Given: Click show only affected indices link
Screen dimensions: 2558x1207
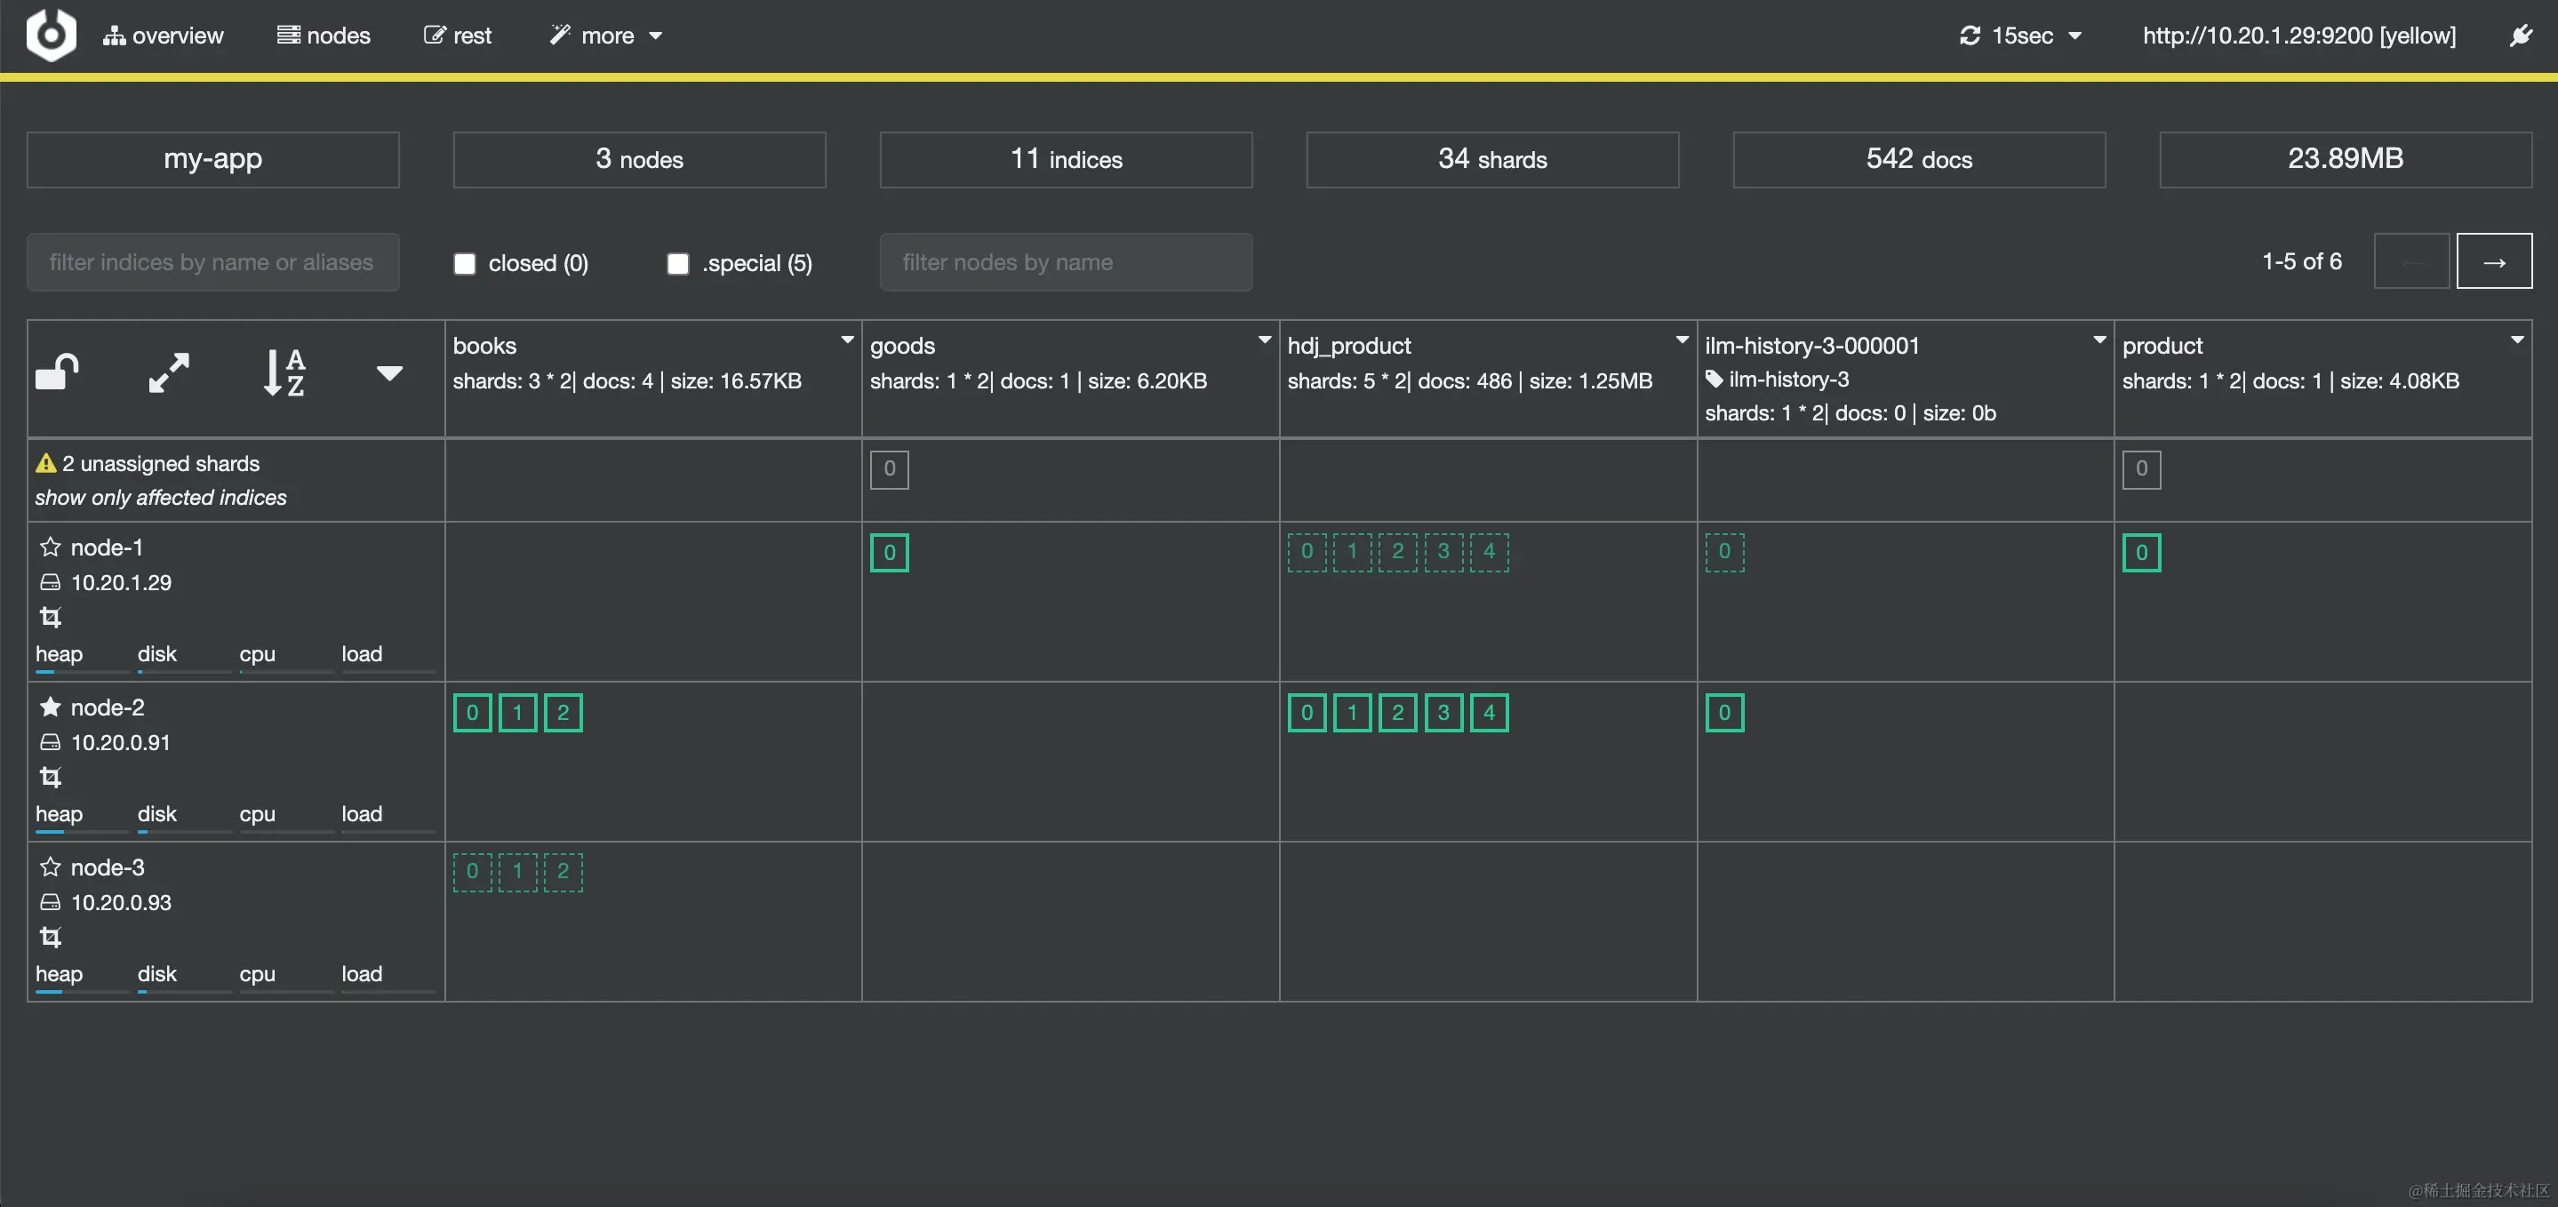Looking at the screenshot, I should point(161,498).
